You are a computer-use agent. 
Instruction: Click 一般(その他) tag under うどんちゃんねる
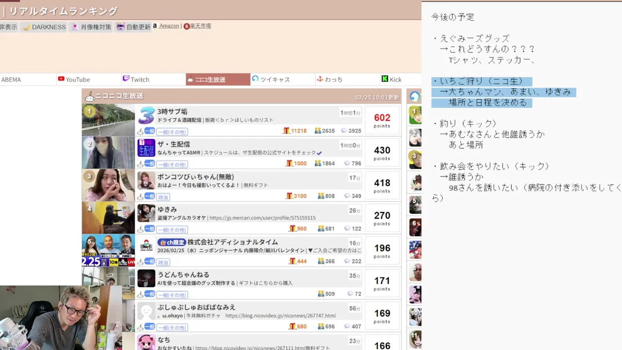(172, 295)
